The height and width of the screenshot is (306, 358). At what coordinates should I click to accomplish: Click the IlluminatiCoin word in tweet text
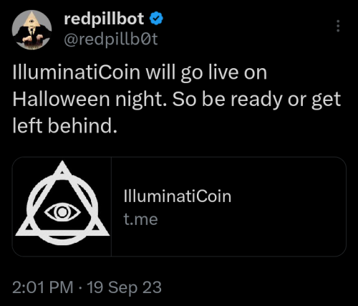coord(77,72)
